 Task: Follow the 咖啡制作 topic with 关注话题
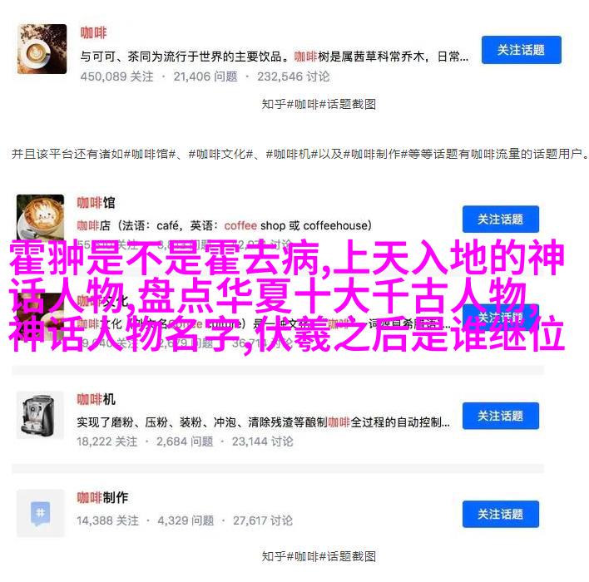click(501, 515)
